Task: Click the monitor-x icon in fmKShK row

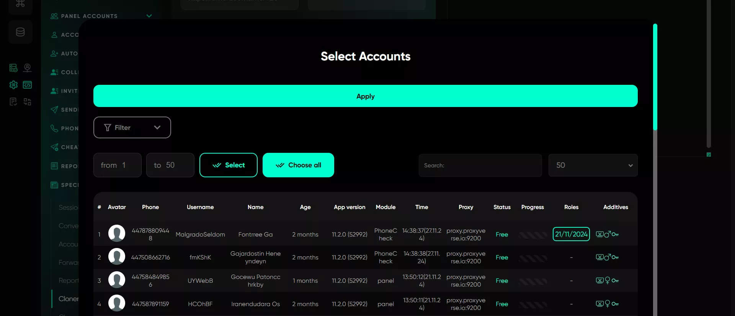Action: click(x=599, y=257)
